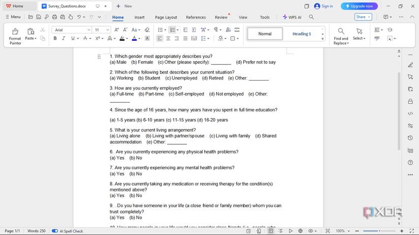The height and width of the screenshot is (235, 419).
Task: Click the undo arrow
Action: coord(79,17)
